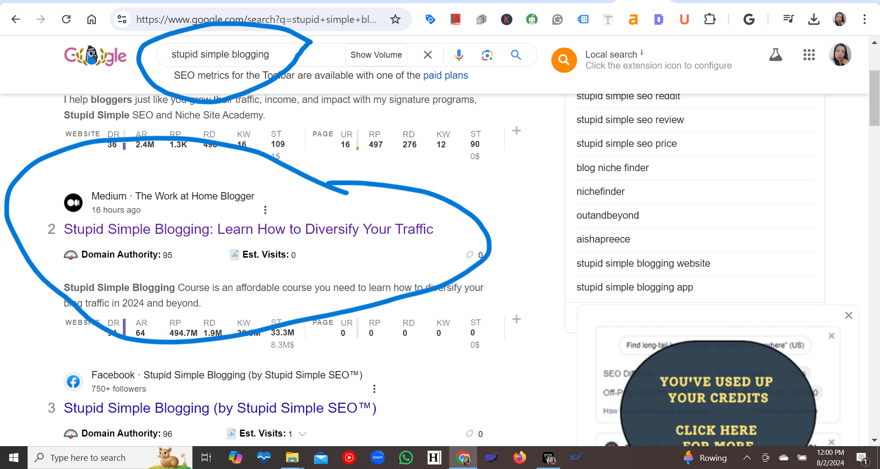Submit search with the magnifier icon
Image resolution: width=880 pixels, height=469 pixels.
tap(516, 55)
